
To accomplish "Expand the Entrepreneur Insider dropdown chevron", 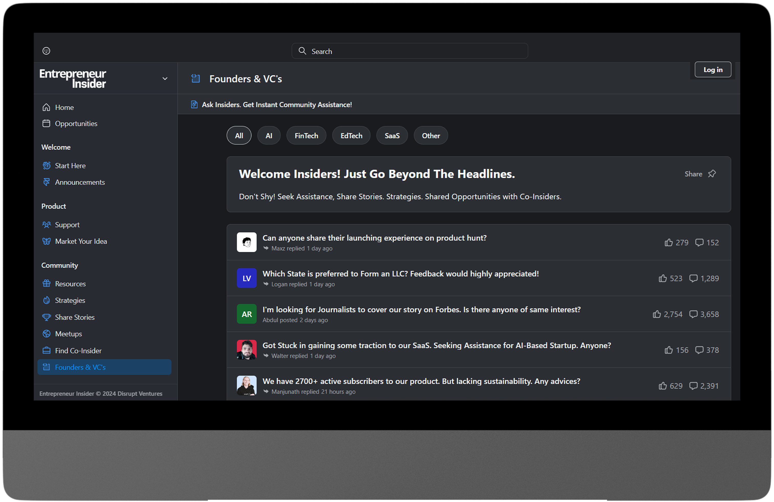I will (165, 79).
